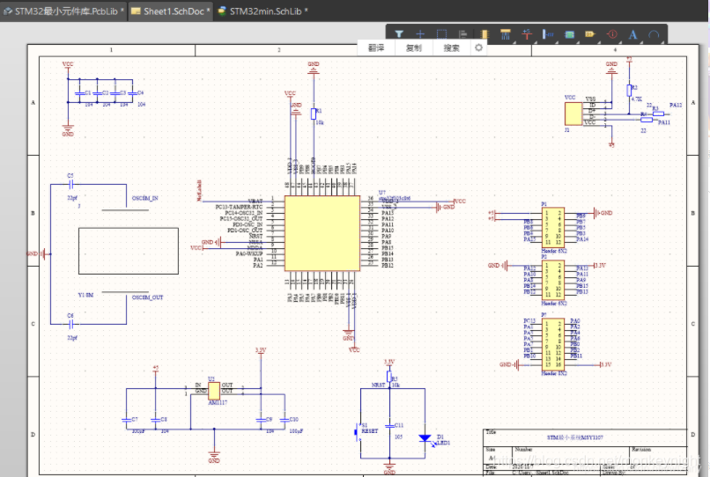The height and width of the screenshot is (477, 710).
Task: Choose the dashed rectangle selection tool
Action: pos(441,34)
